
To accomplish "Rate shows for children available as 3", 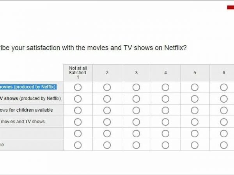I will 136,110.
